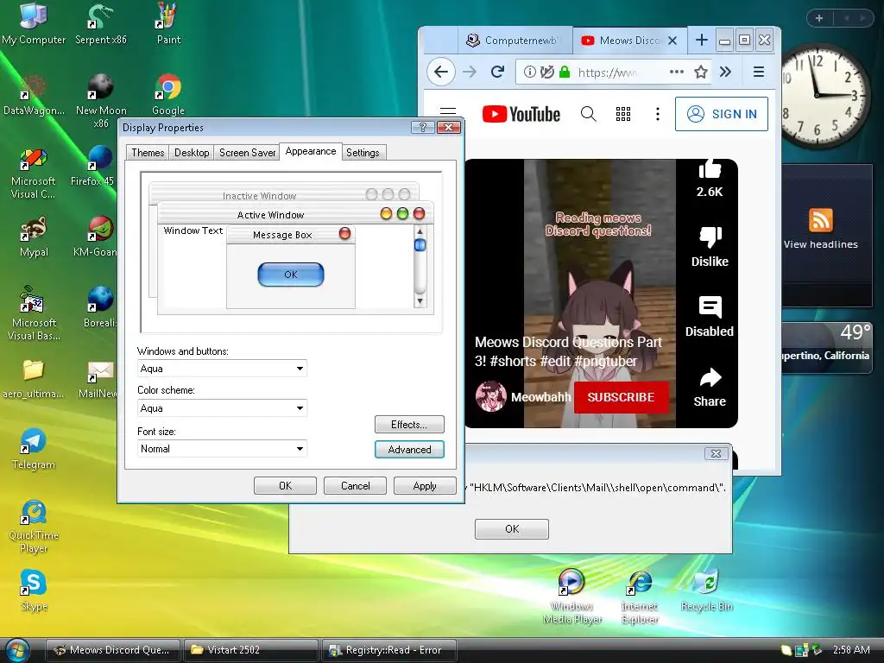
Task: Switch to the Themes tab
Action: (148, 152)
